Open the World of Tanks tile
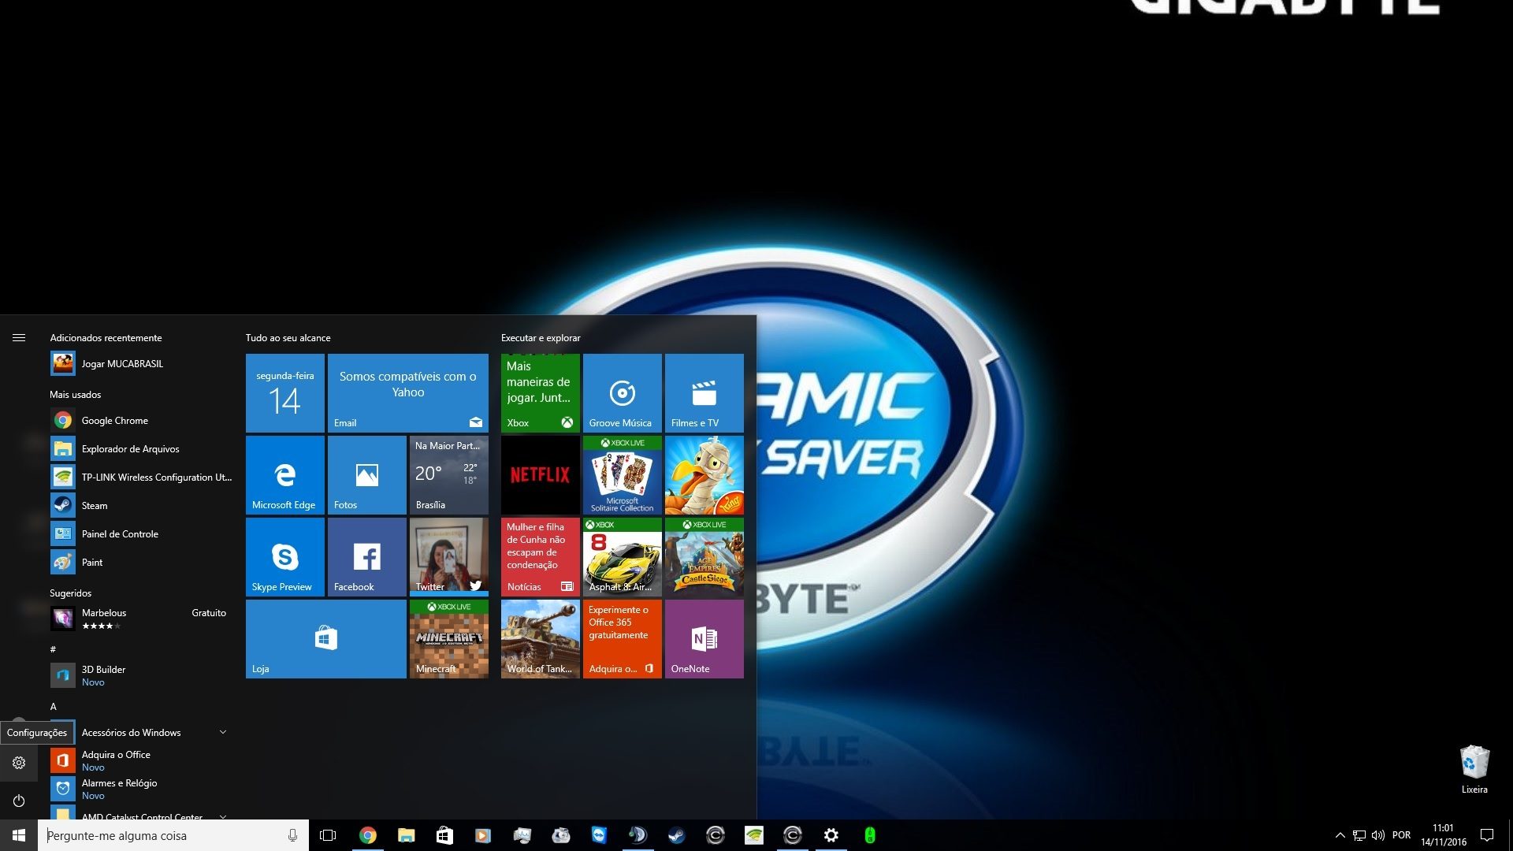1513x851 pixels. 541,639
